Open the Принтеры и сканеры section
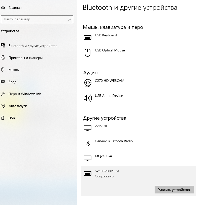The height and width of the screenshot is (205, 210). coord(25,58)
